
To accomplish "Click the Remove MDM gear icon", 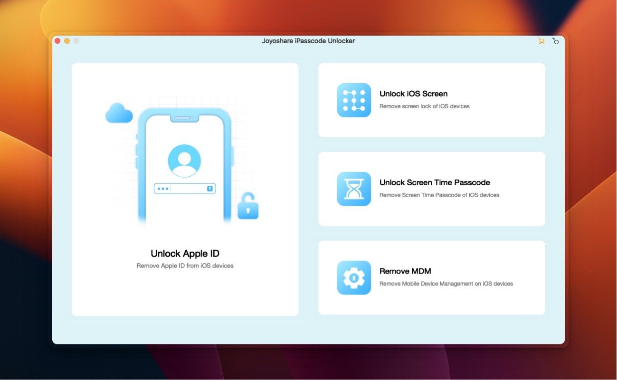I will (354, 278).
